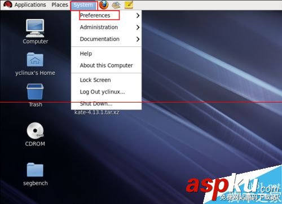Open the notes icon in panel
Screen dimensions: 282x204
tap(129, 5)
